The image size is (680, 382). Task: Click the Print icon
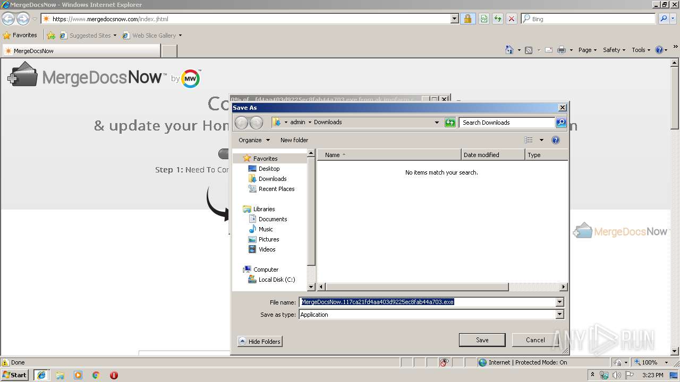pos(562,50)
